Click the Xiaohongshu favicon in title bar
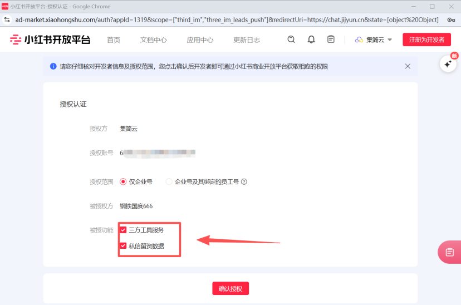Screen dimensions: 461x305 pyautogui.click(x=5, y=7)
